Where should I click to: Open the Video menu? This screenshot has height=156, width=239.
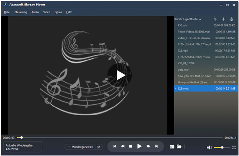tap(47, 12)
